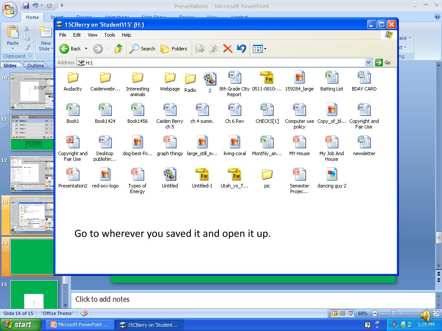Open the pic folder
442x331 pixels.
point(267,178)
